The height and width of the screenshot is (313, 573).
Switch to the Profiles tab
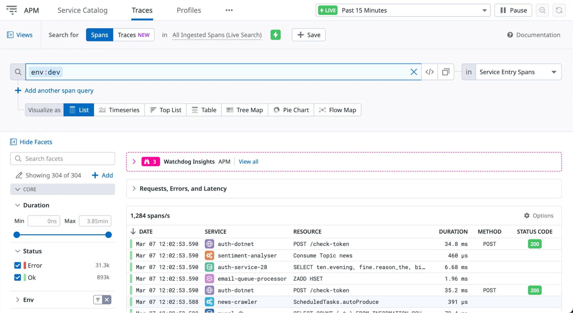pos(188,10)
